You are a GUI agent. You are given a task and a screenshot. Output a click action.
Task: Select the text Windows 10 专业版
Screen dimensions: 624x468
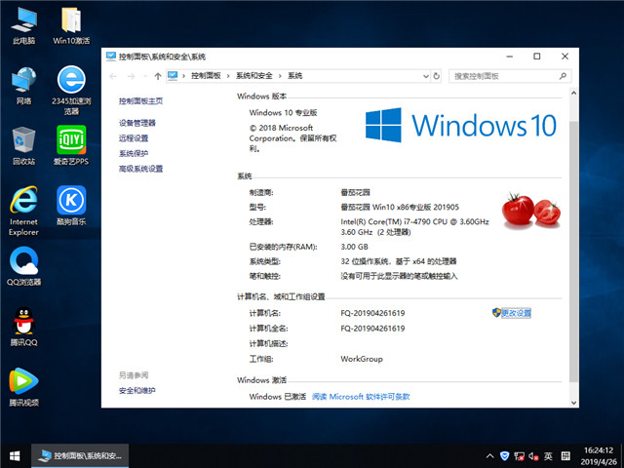[283, 113]
